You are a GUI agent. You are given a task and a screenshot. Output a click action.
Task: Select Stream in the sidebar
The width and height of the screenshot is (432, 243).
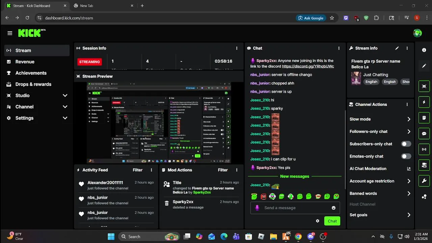point(37,50)
